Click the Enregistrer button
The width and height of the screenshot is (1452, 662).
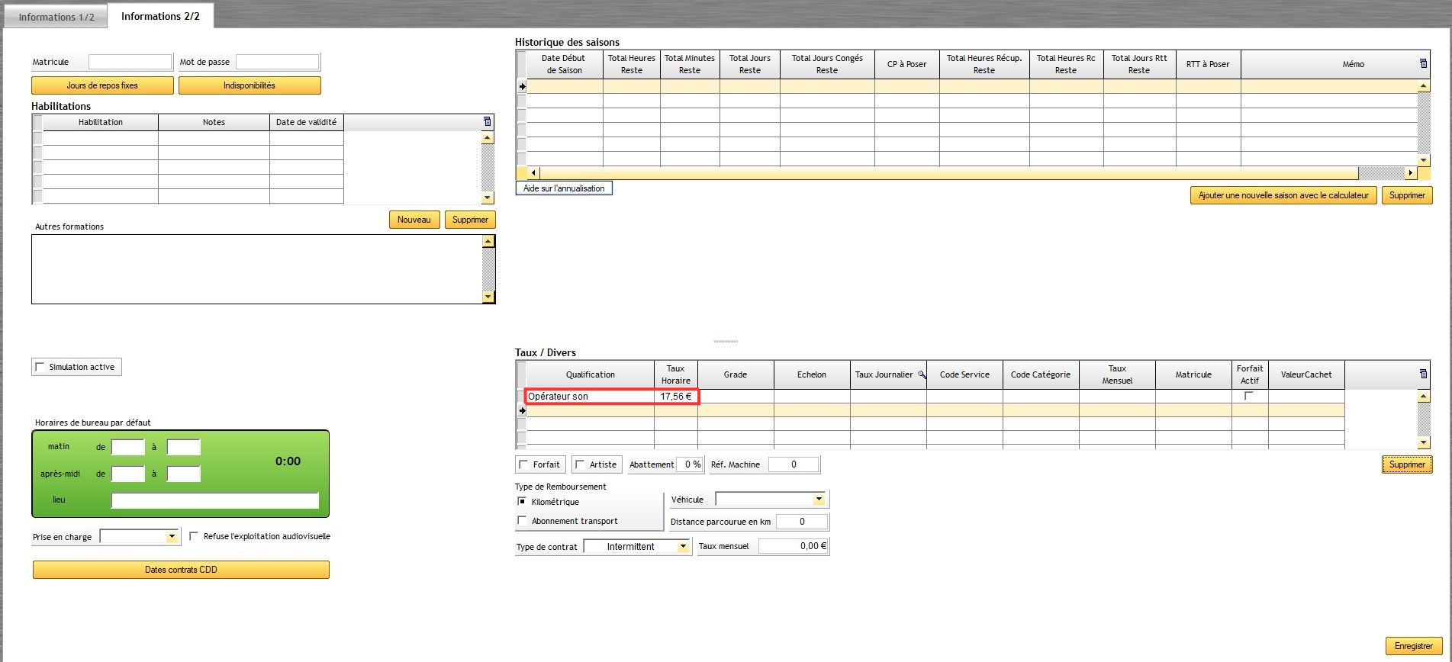[1414, 646]
